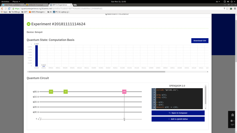The image size is (237, 133).
Task: Reload the page with refresh icon
Action: tap(9, 8)
